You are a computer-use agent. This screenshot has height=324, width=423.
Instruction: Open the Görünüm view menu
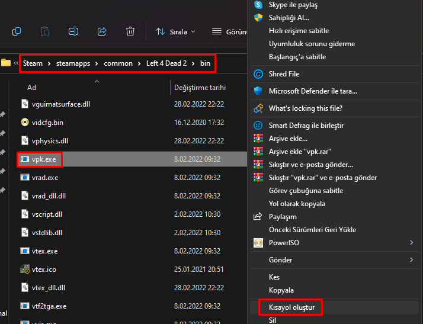pyautogui.click(x=229, y=32)
